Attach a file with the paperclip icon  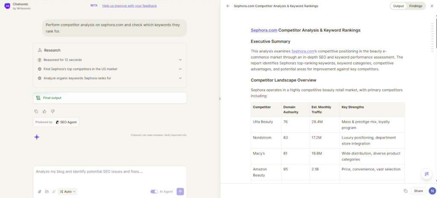[x=40, y=192]
